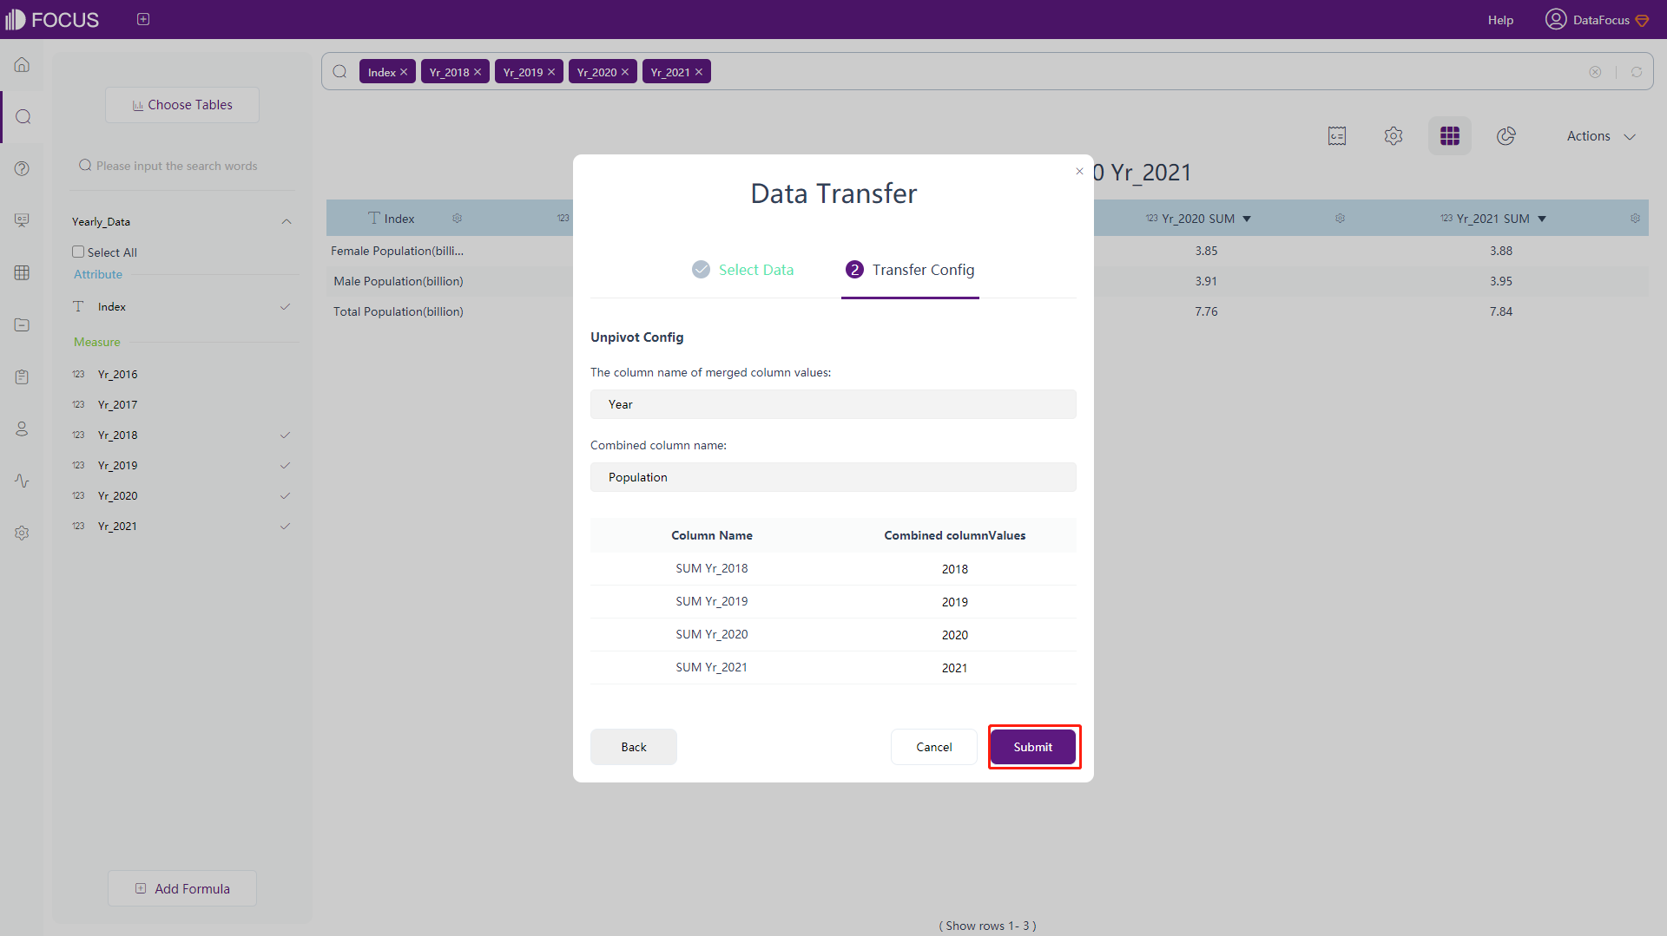Open activity monitor pulse icon in sidebar
The image size is (1667, 936).
click(23, 481)
